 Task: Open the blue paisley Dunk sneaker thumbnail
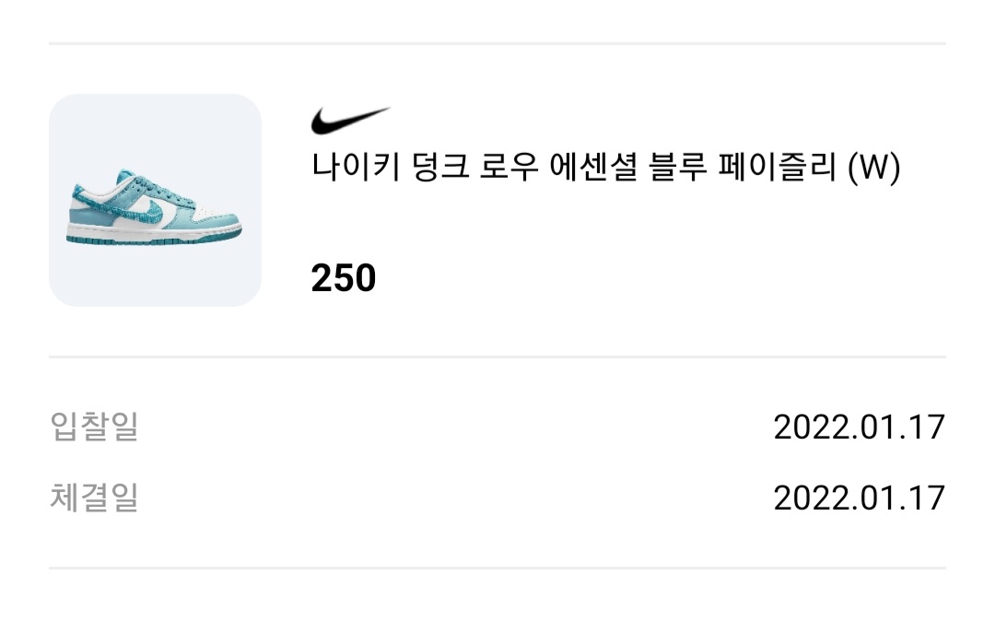click(155, 200)
